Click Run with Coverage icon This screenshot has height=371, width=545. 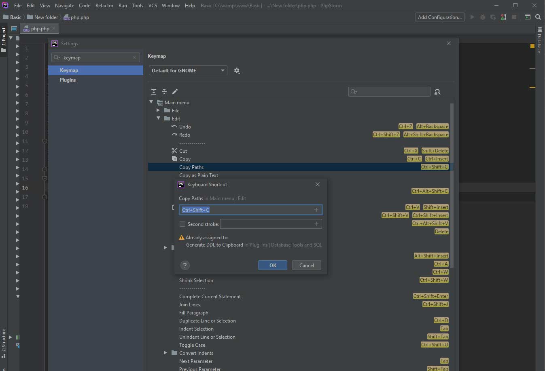pos(493,17)
